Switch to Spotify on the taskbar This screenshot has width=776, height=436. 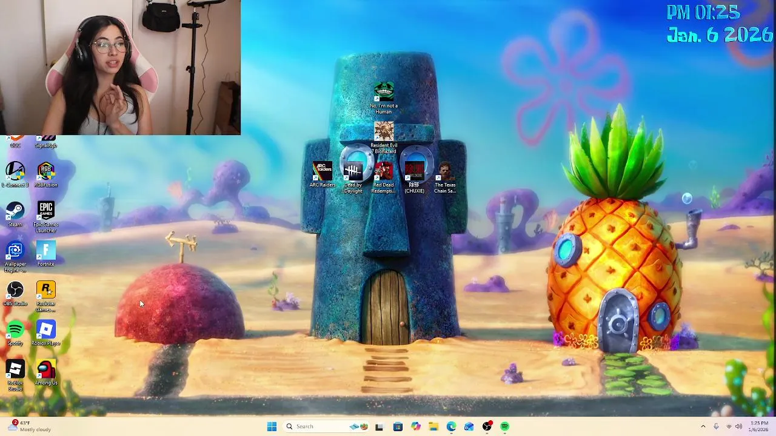[x=504, y=426]
